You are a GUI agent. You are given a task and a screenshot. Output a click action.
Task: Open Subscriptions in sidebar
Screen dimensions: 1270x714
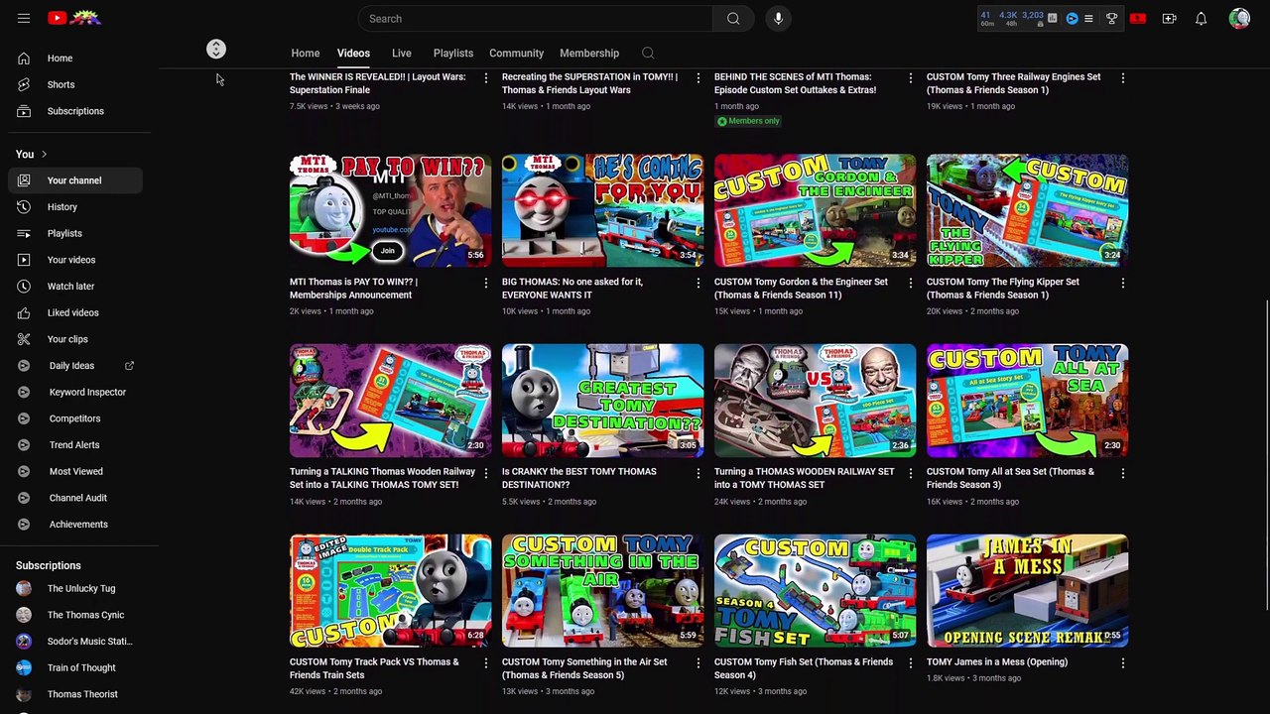(x=75, y=111)
